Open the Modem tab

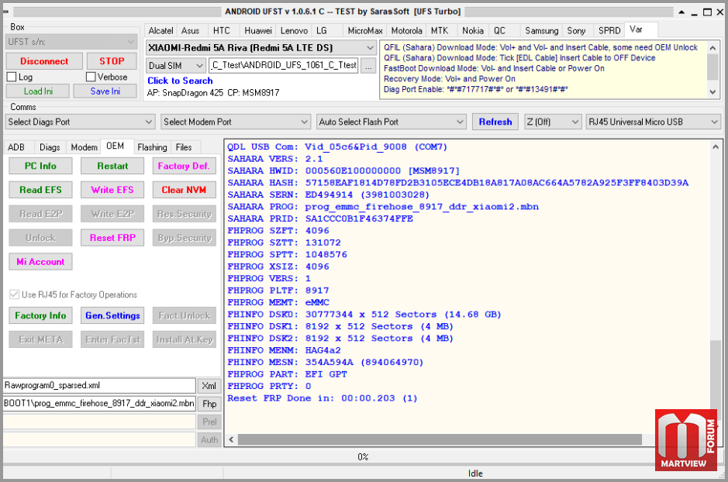pos(84,147)
